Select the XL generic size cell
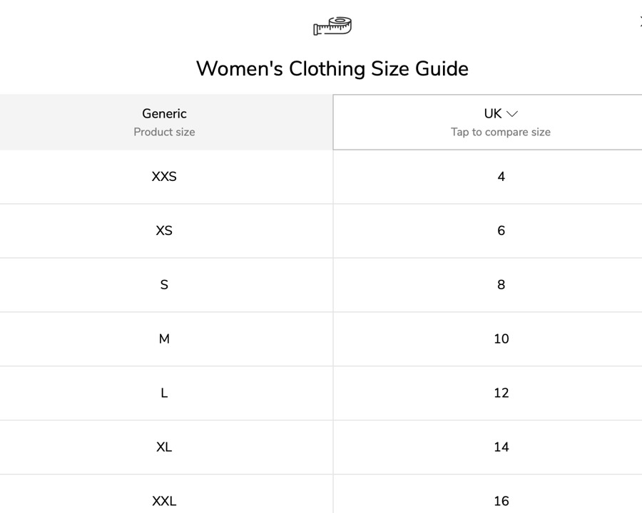This screenshot has width=642, height=513. 164,447
